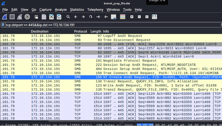This screenshot has height=126, width=222.
Task: Select the Tree Connect ADMIN$ packet
Action: point(111,73)
